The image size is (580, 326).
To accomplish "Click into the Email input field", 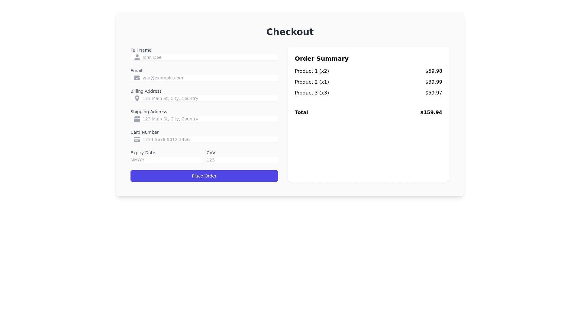I will click(x=208, y=78).
